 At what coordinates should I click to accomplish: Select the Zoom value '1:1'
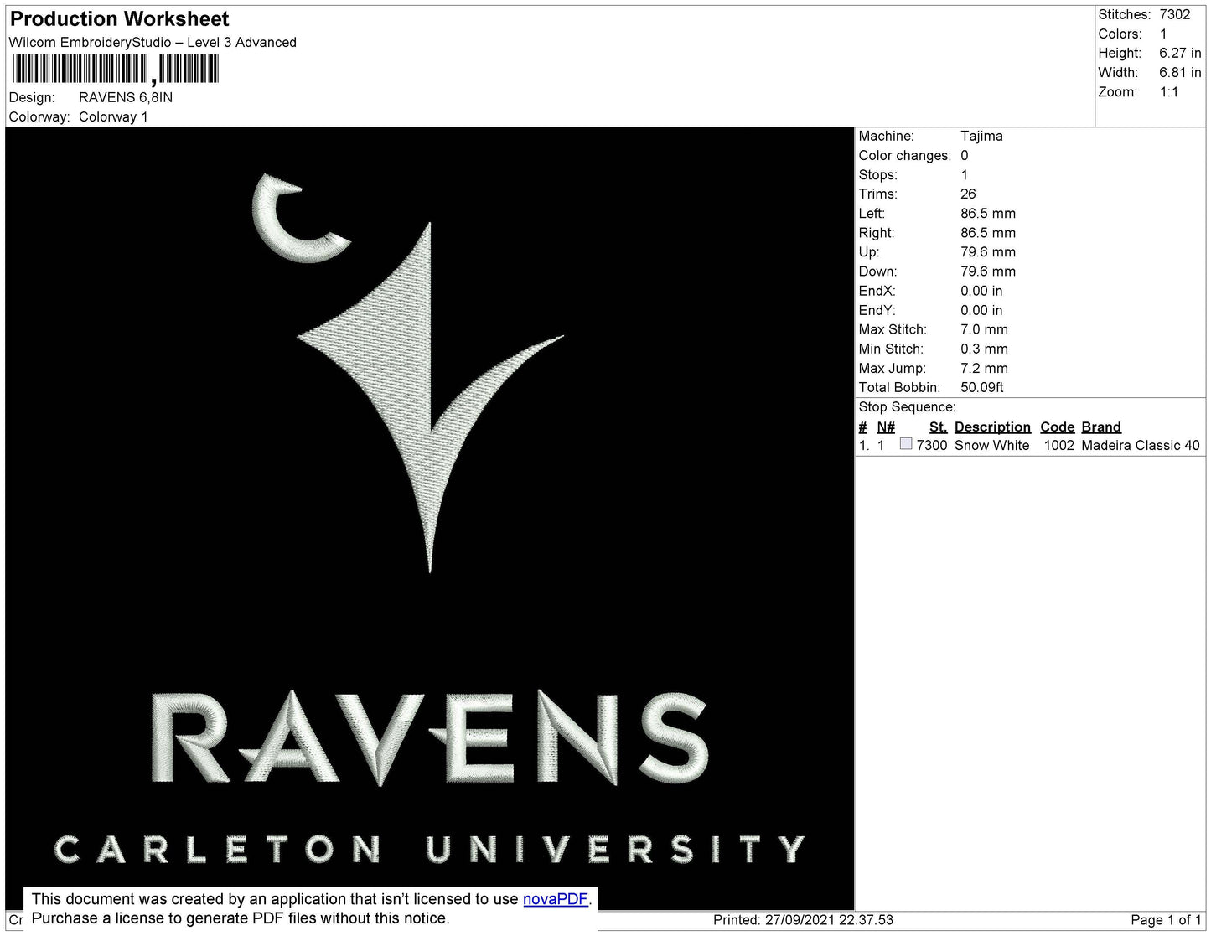click(x=1169, y=92)
